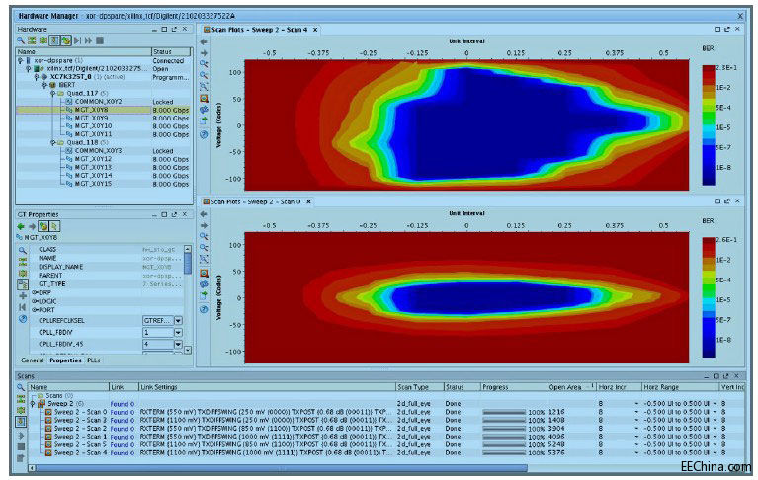Toggle the first highlighted button in GT Properties toolbar

tap(43, 226)
